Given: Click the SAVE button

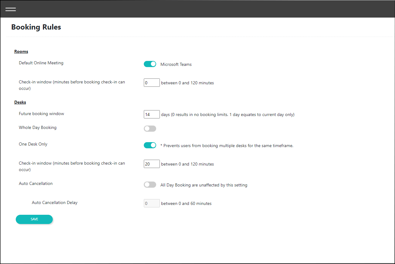Looking at the screenshot, I should coord(34,219).
